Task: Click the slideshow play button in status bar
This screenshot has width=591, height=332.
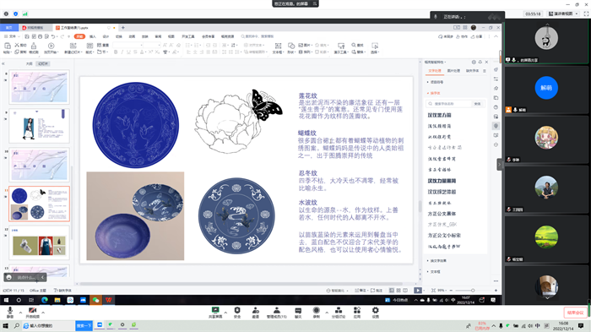Action: point(418,290)
